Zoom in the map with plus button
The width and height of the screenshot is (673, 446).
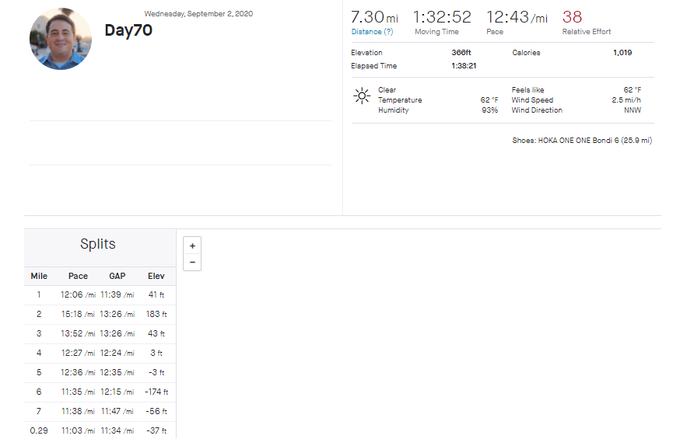(x=192, y=246)
